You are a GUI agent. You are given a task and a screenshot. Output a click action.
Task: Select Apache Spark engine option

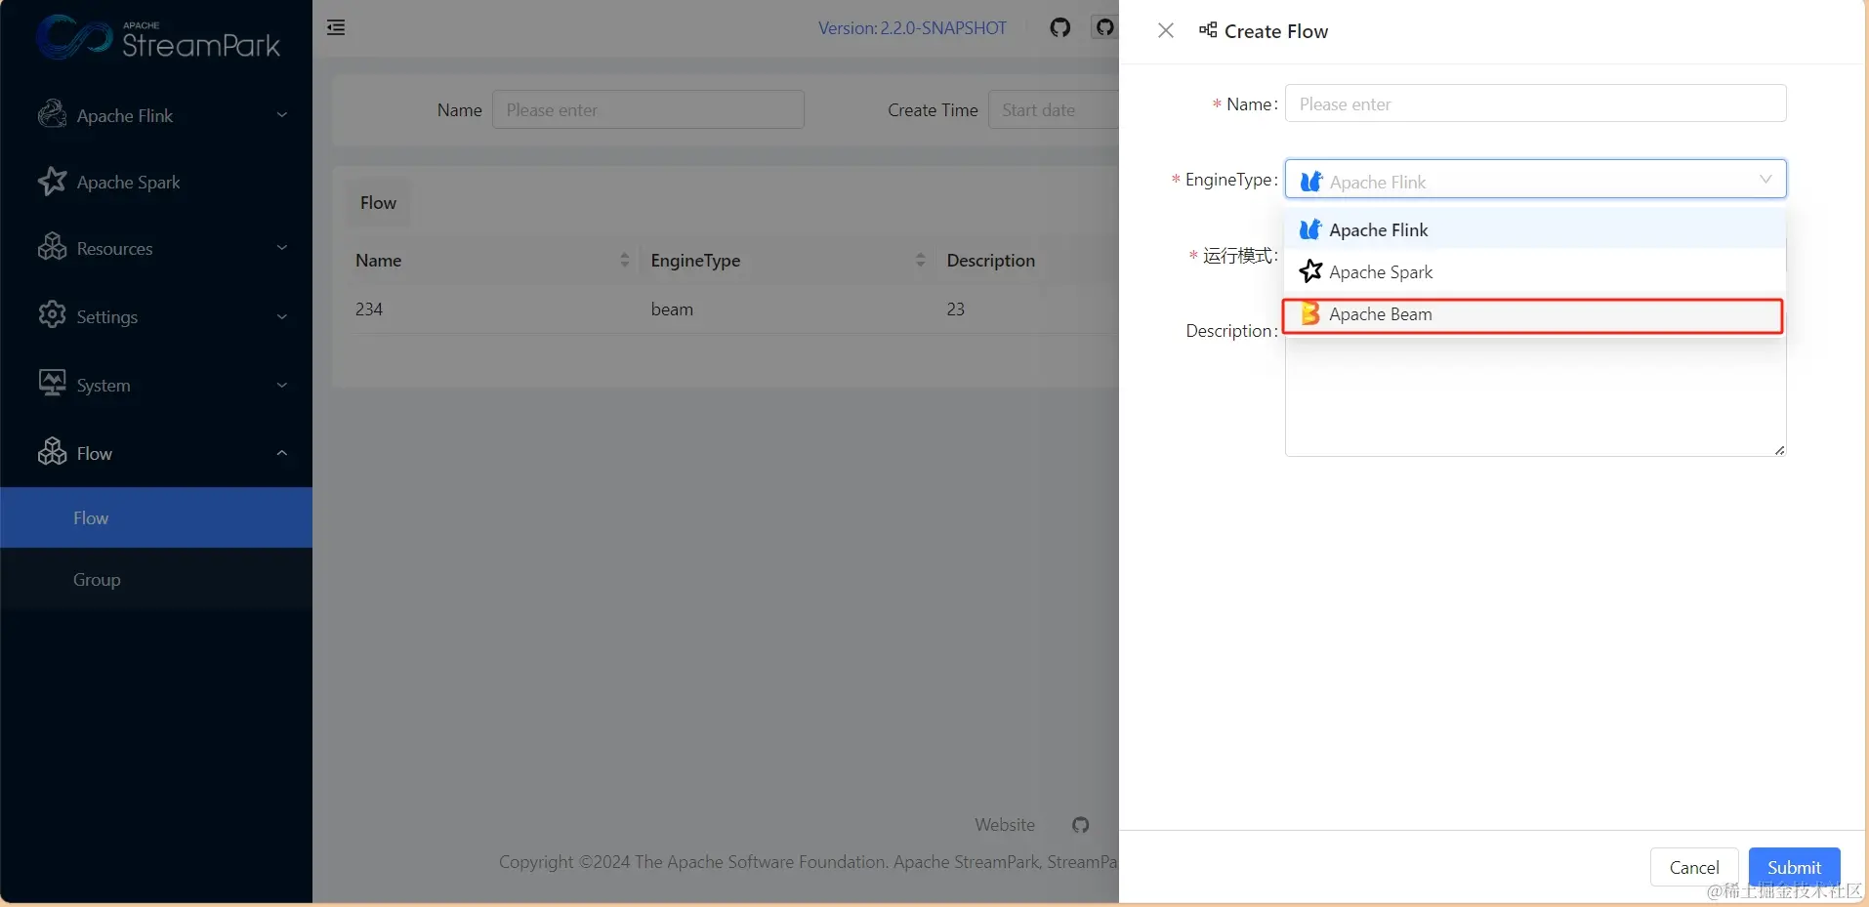[1535, 271]
